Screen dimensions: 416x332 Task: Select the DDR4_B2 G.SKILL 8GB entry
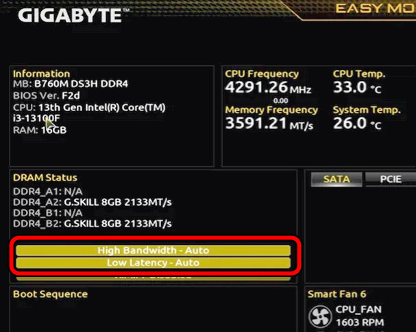tap(92, 224)
